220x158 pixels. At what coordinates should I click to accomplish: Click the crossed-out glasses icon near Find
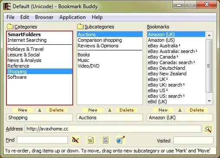click(x=75, y=140)
